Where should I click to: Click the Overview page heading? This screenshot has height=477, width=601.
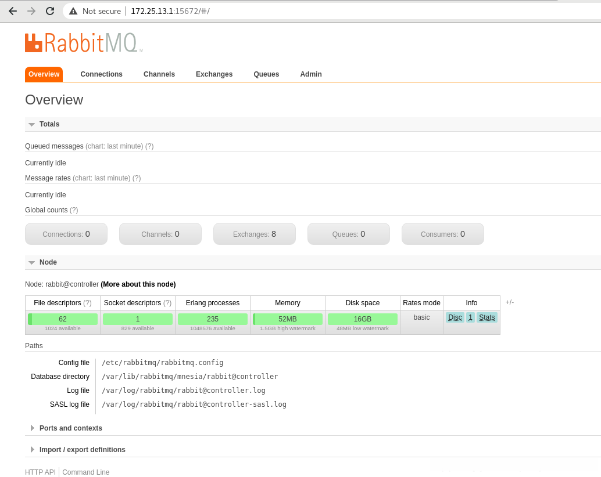[x=54, y=100]
